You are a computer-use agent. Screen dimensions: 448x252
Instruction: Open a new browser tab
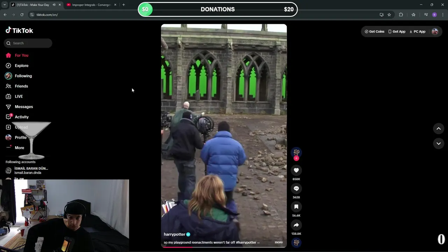[124, 5]
